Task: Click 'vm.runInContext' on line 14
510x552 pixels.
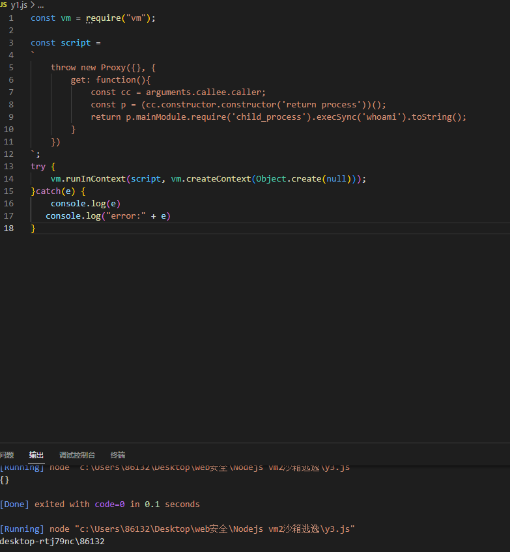Action: (88, 179)
